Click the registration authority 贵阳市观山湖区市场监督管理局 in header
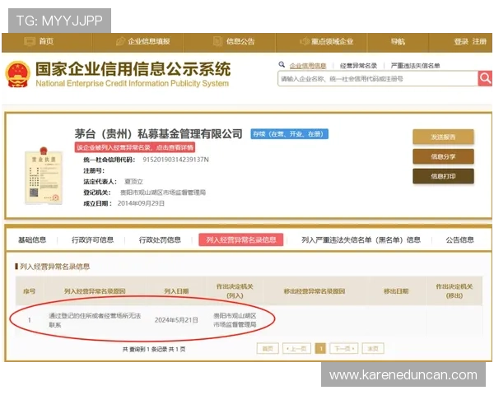Screen dimensions: 494x395 pyautogui.click(x=163, y=193)
